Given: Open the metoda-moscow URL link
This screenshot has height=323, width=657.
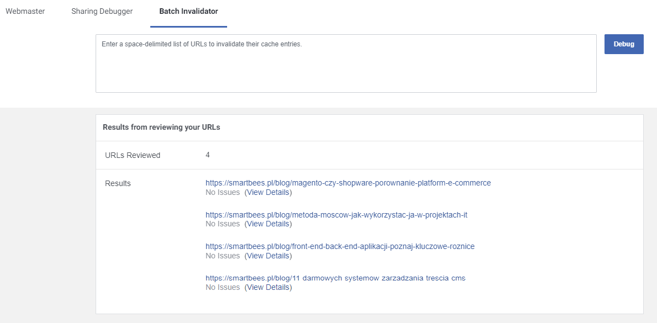Looking at the screenshot, I should (x=337, y=215).
